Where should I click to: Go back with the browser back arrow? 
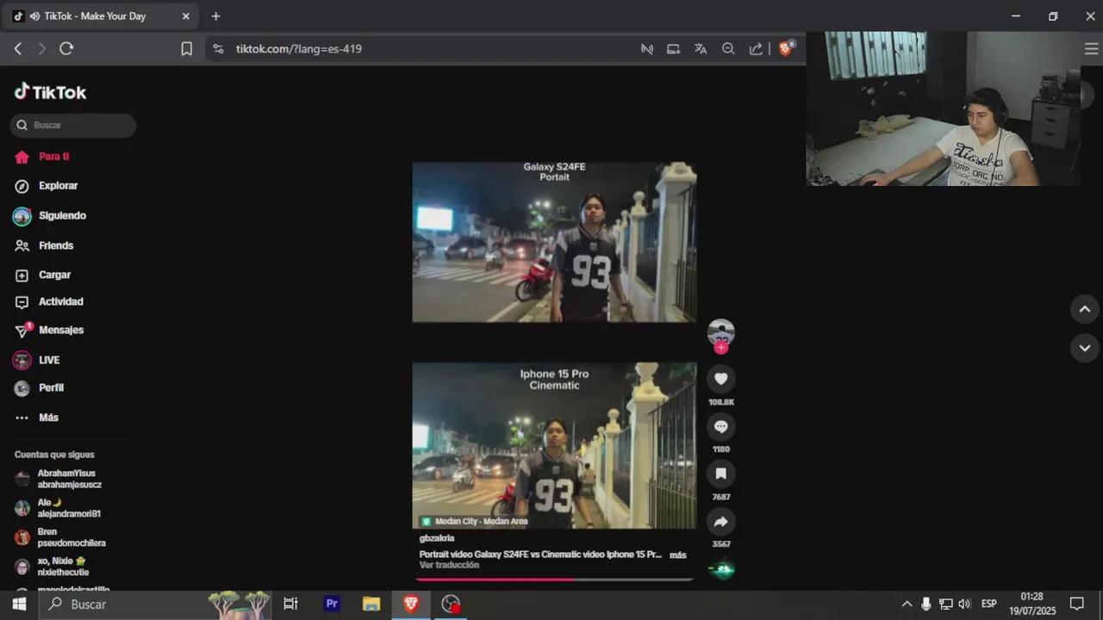click(17, 49)
